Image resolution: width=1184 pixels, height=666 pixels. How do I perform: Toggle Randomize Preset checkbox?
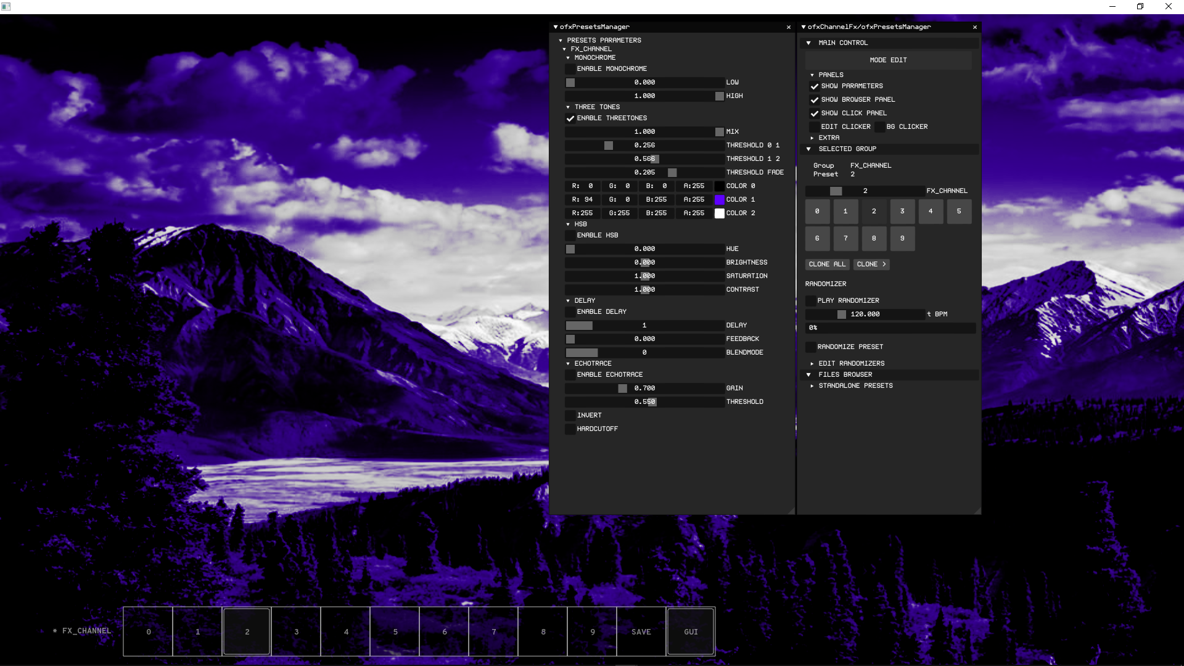tap(811, 347)
